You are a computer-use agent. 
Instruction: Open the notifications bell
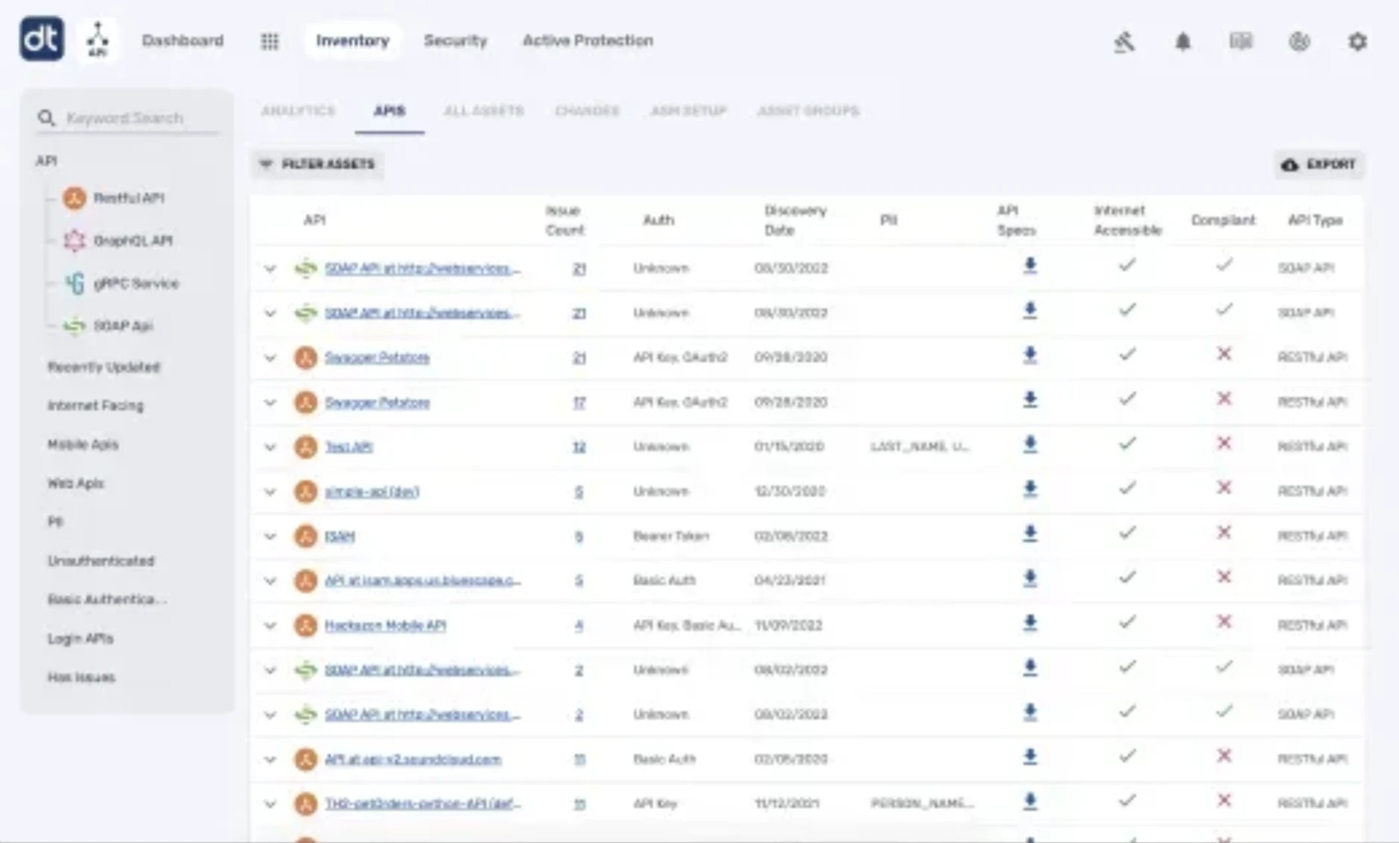tap(1182, 43)
